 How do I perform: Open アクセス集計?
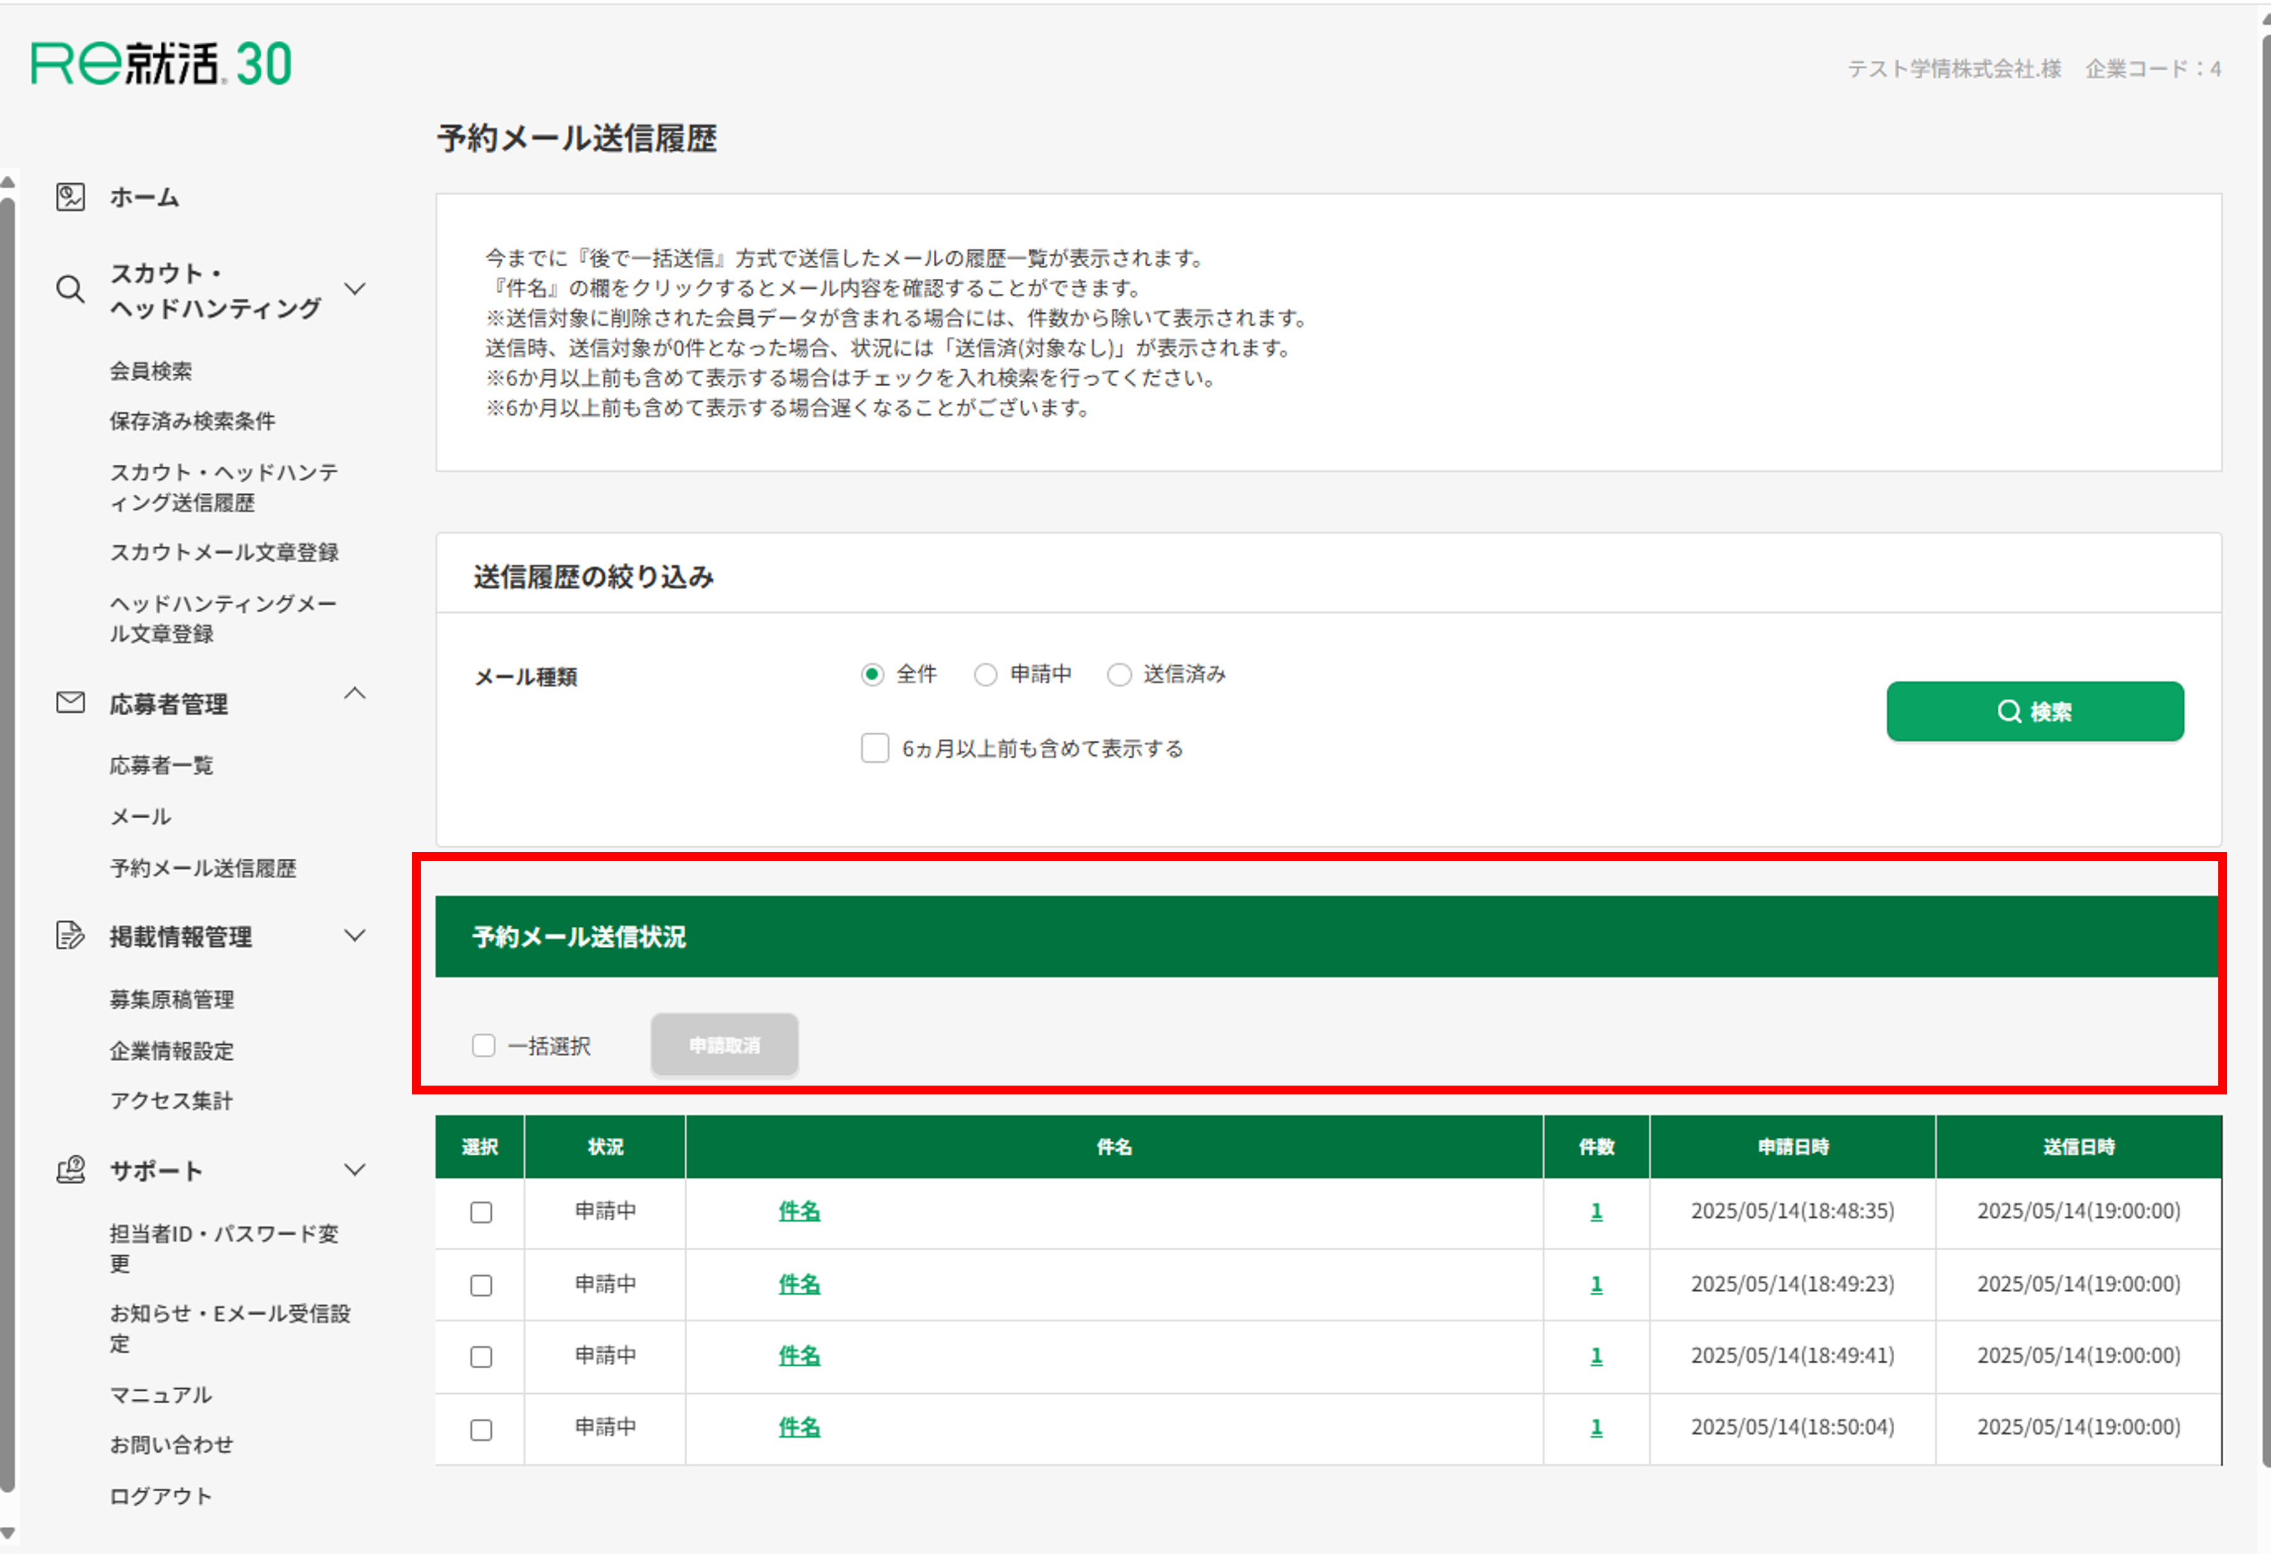[172, 1101]
